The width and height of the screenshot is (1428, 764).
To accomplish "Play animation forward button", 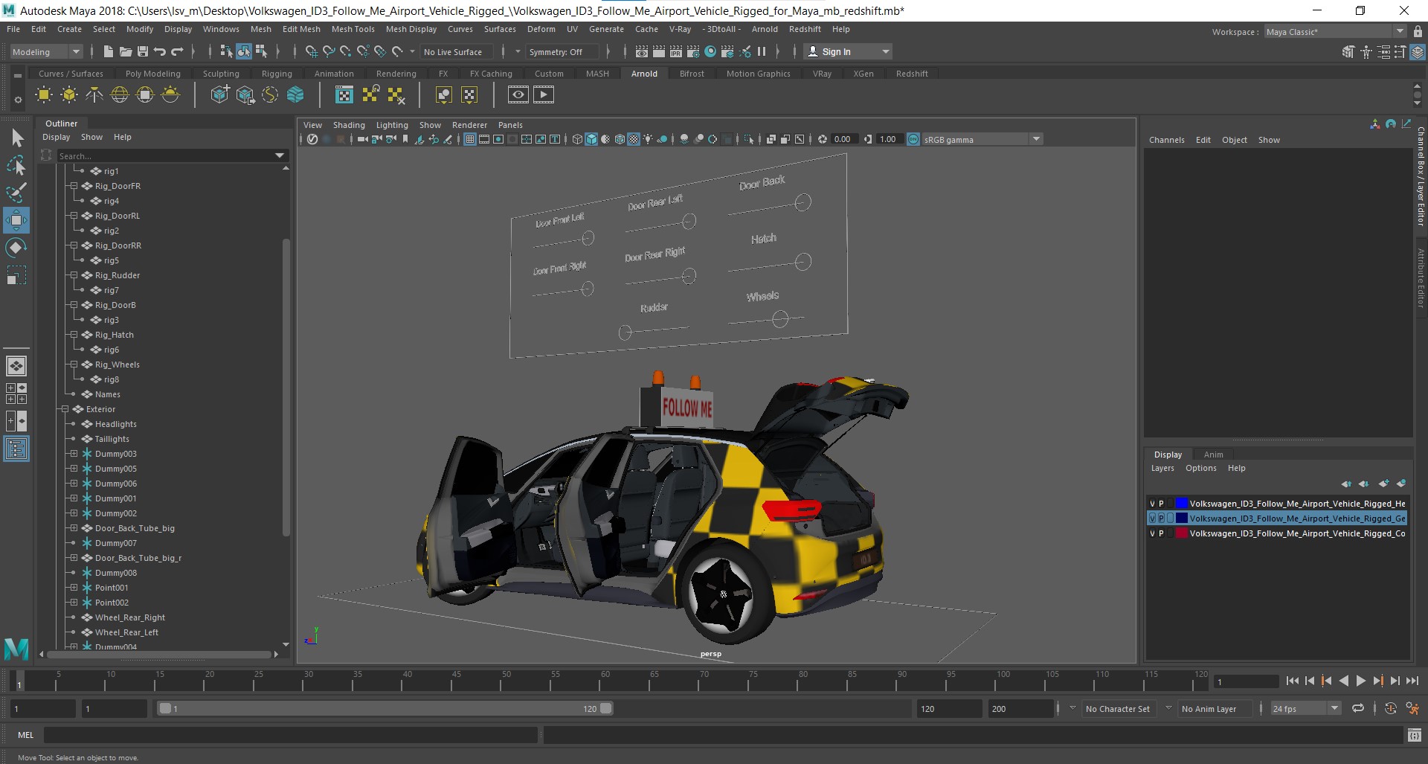I will tap(1360, 681).
